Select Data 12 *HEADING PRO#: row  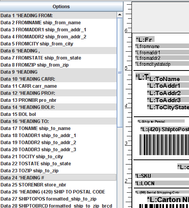58,93
